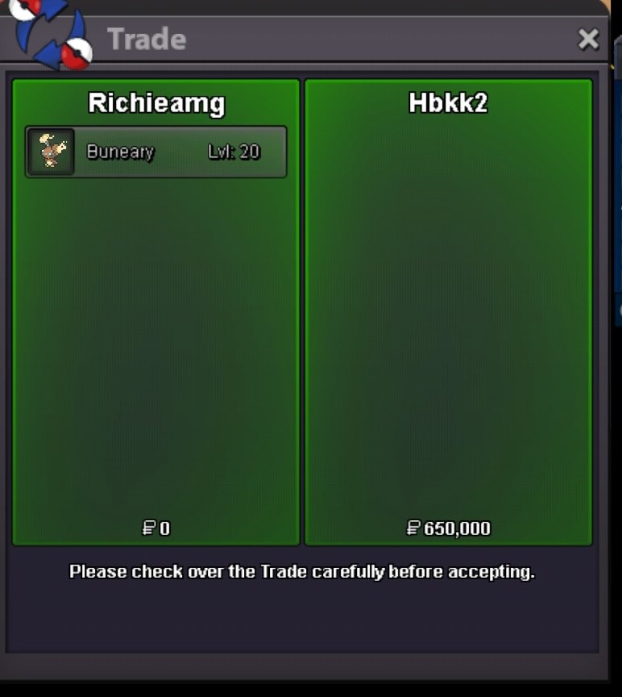The height and width of the screenshot is (697, 622).
Task: Click inside Hbkk2's empty offer panel
Action: click(x=449, y=311)
